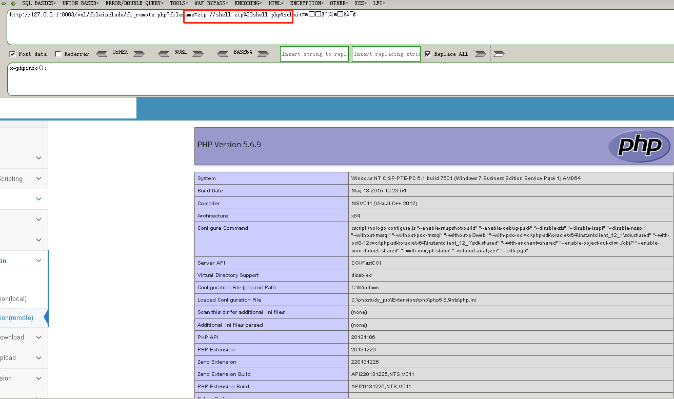Click the 'Architecture' row label
The image size is (674, 399).
click(x=212, y=216)
